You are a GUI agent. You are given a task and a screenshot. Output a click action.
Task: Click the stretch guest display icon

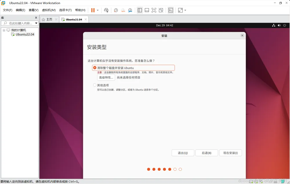[x=180, y=10]
